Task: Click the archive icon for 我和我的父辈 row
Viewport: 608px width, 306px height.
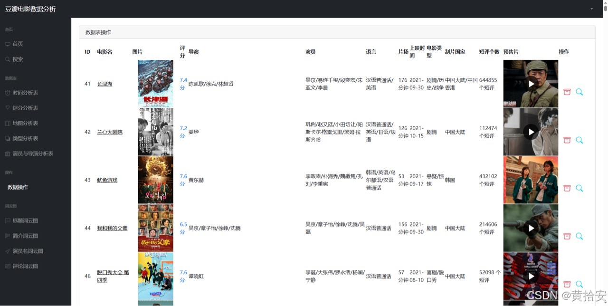Action: [x=567, y=236]
